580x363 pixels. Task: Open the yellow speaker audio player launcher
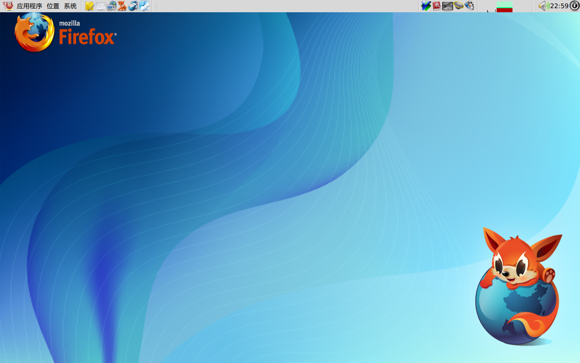pos(459,6)
